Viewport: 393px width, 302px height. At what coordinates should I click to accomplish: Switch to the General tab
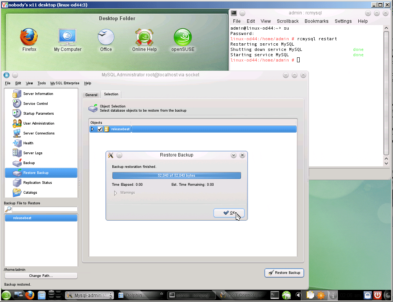[91, 95]
